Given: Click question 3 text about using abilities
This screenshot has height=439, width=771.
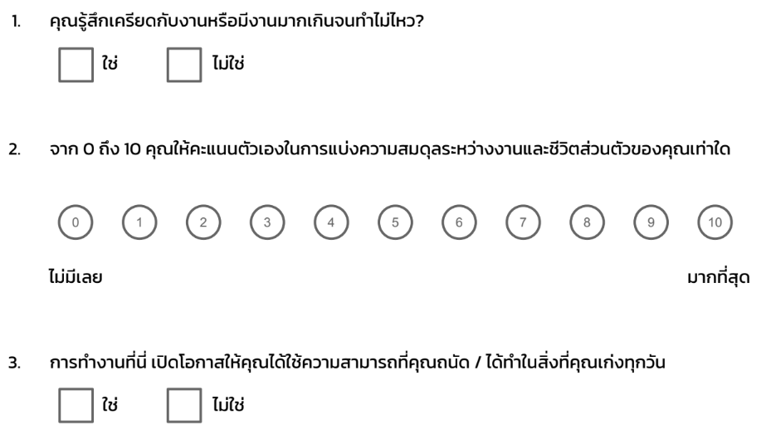Looking at the screenshot, I should [358, 363].
